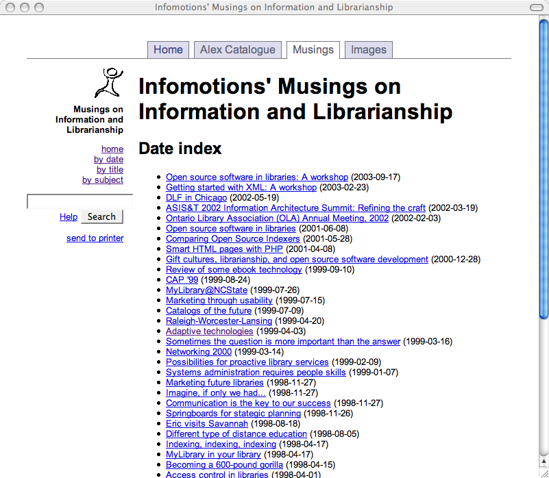The width and height of the screenshot is (549, 478).
Task: Switch to the Home tab
Action: coord(168,50)
